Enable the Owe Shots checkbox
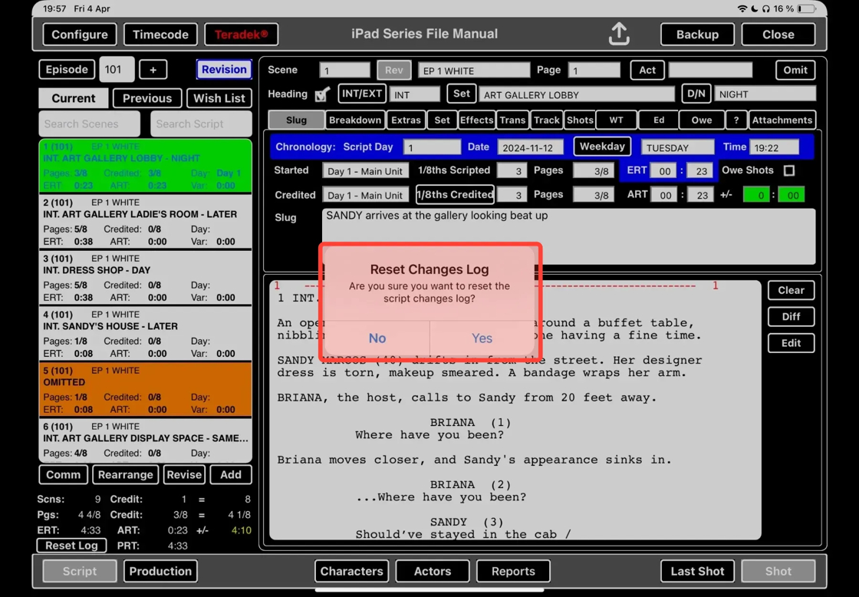 (x=788, y=170)
